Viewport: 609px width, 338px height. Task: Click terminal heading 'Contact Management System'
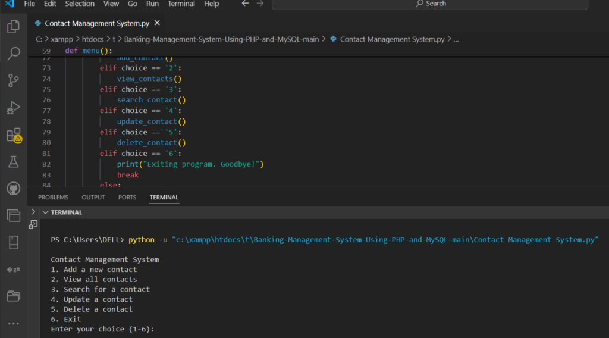coord(105,259)
